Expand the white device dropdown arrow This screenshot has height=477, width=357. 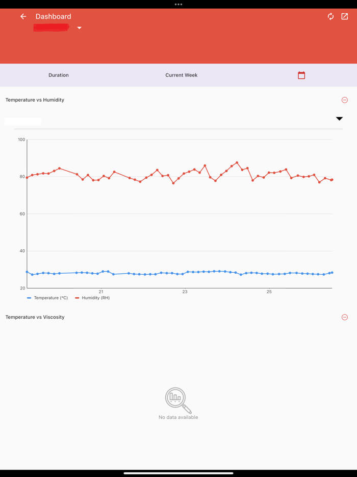(79, 28)
